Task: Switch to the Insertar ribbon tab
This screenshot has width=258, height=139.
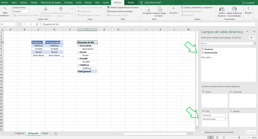Action: click(x=24, y=3)
